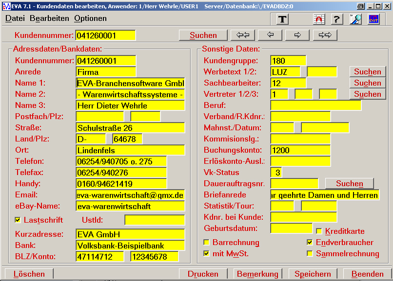
Task: Toggle the Endverbraucher checkbox
Action: (x=310, y=242)
